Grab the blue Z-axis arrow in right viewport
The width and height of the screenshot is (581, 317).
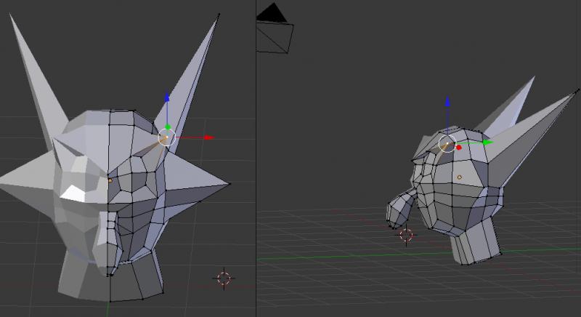coord(447,102)
